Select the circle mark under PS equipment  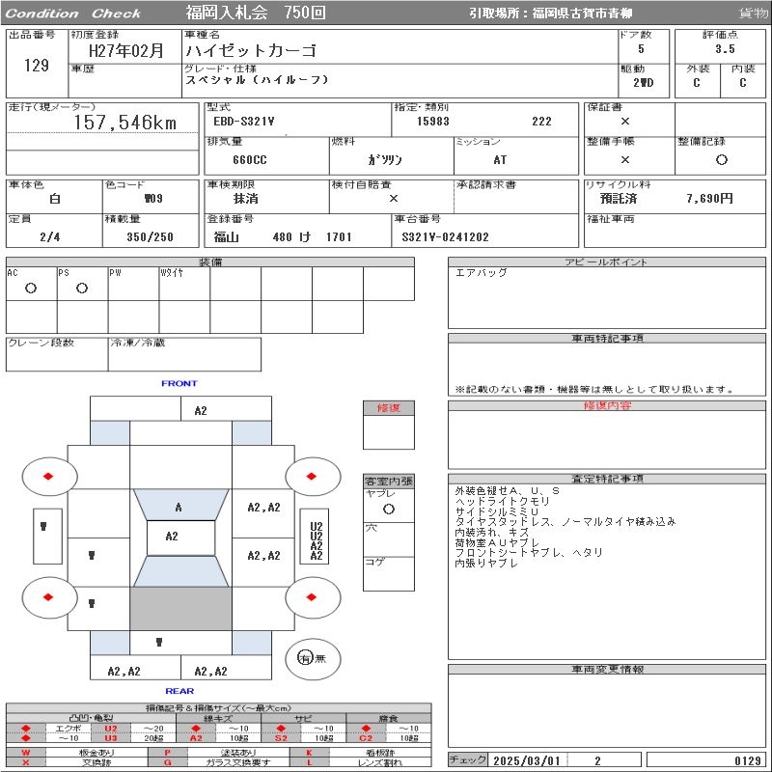tap(82, 288)
